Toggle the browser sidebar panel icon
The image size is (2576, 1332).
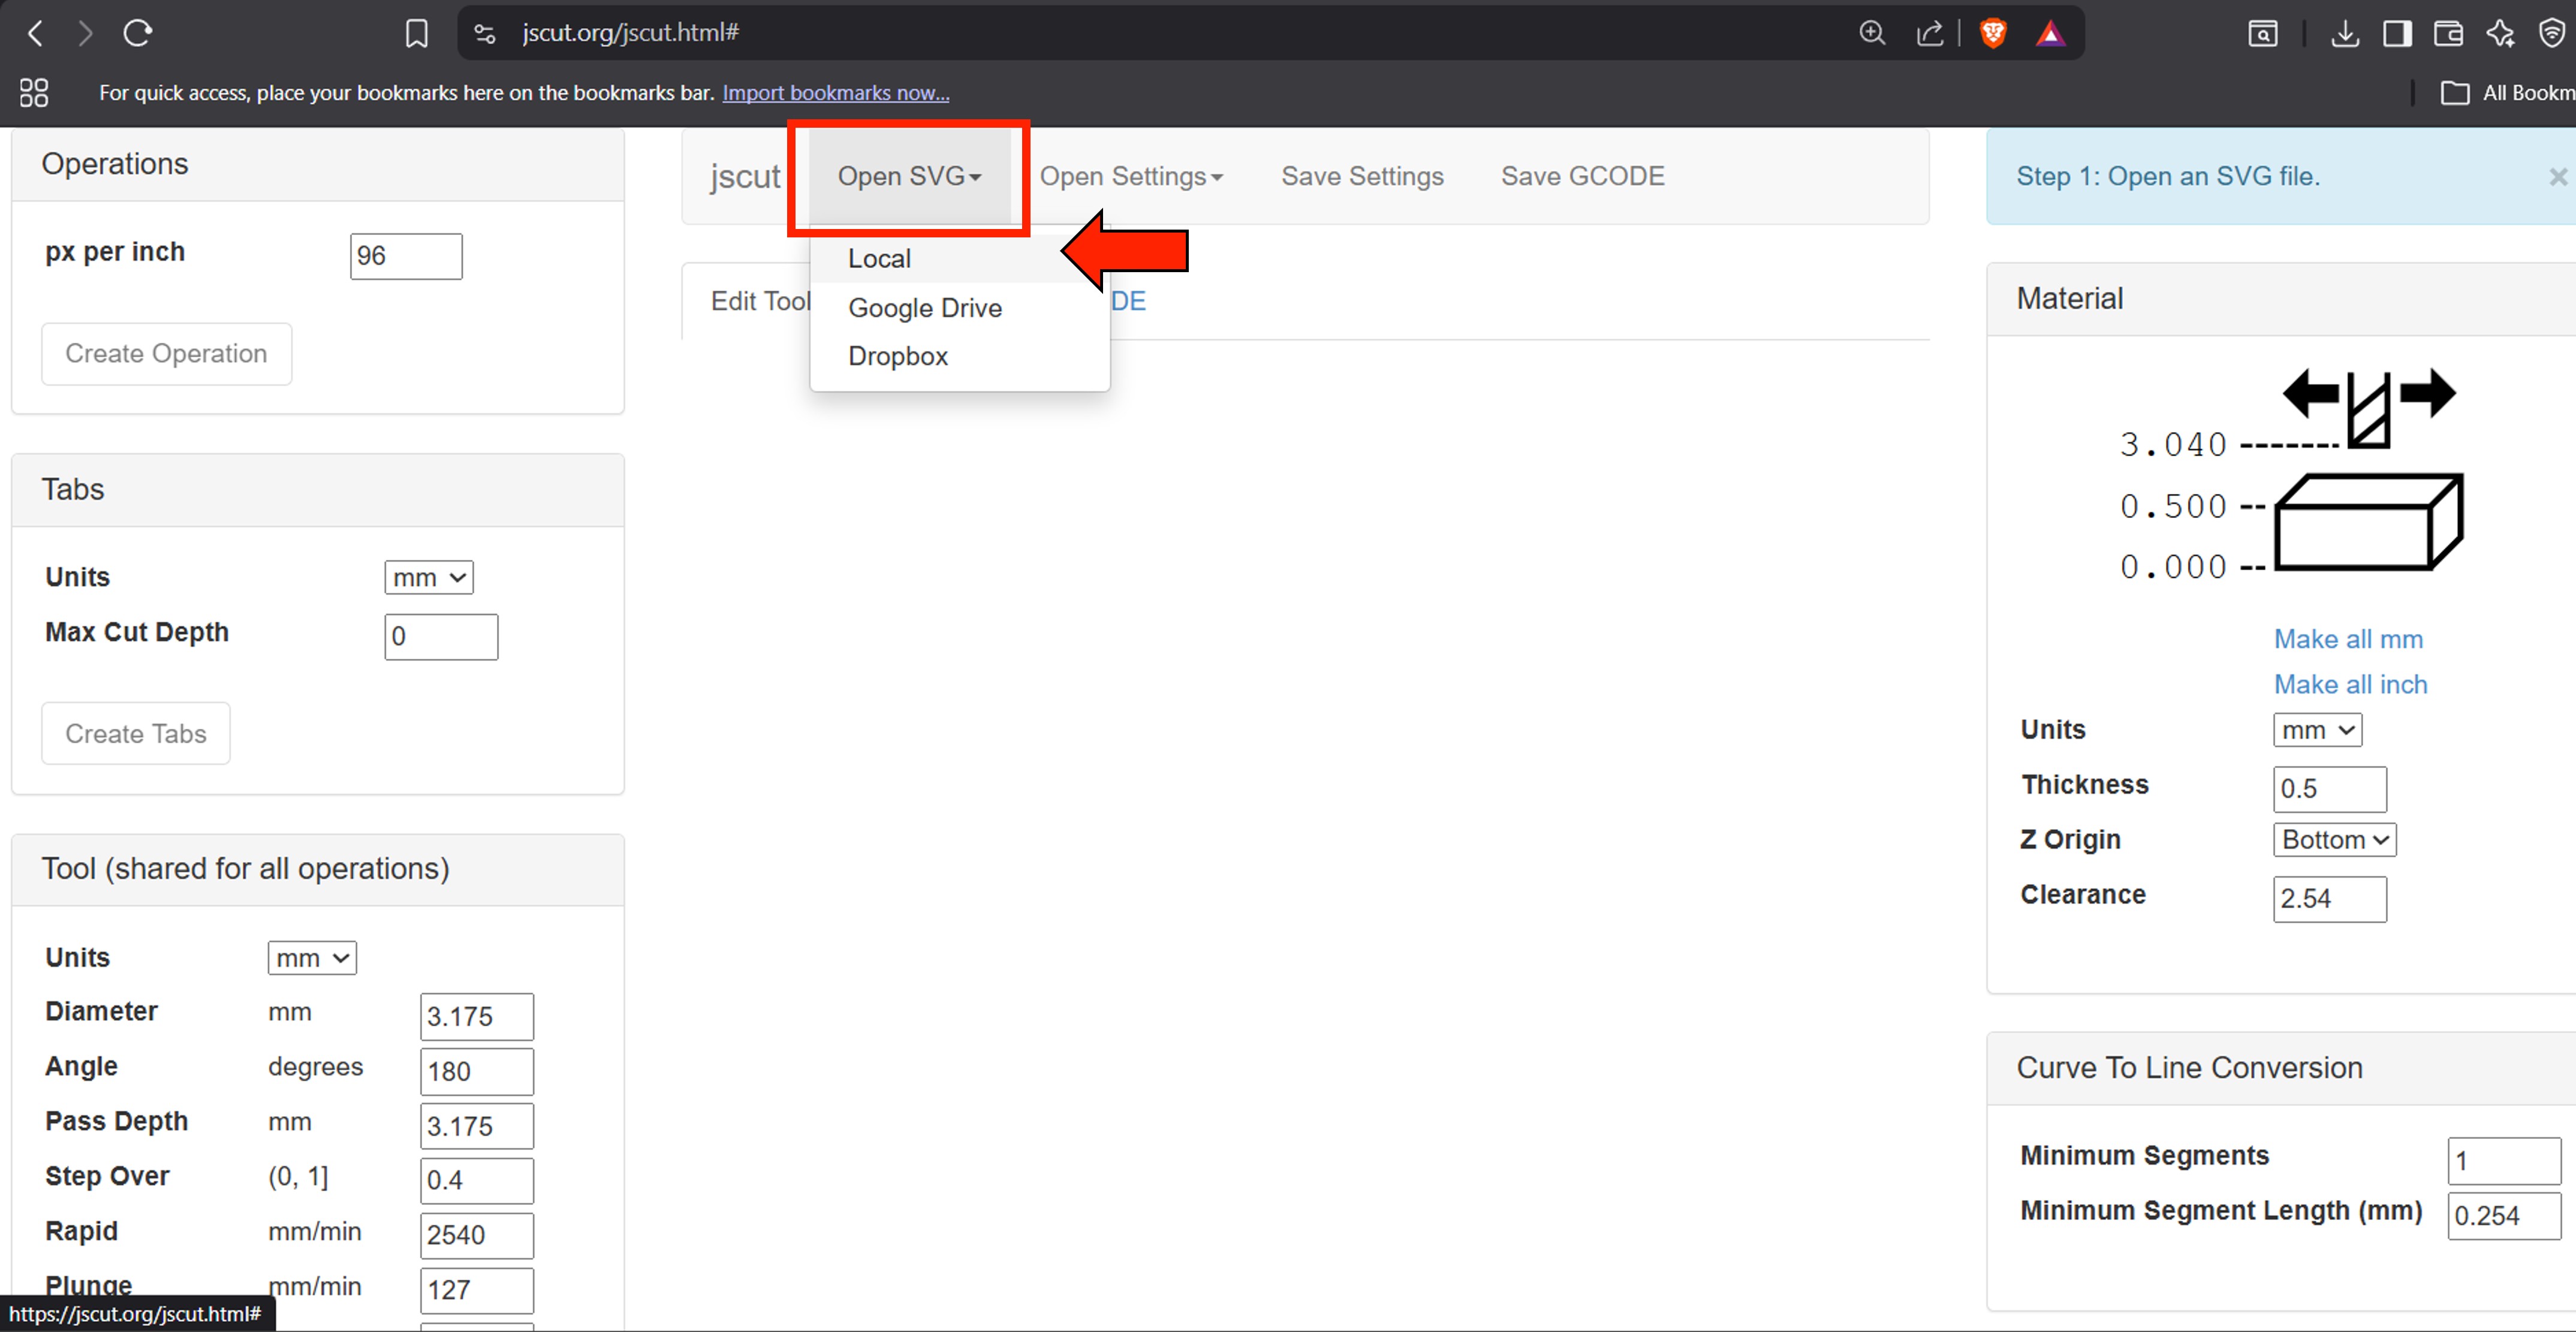[x=2396, y=33]
